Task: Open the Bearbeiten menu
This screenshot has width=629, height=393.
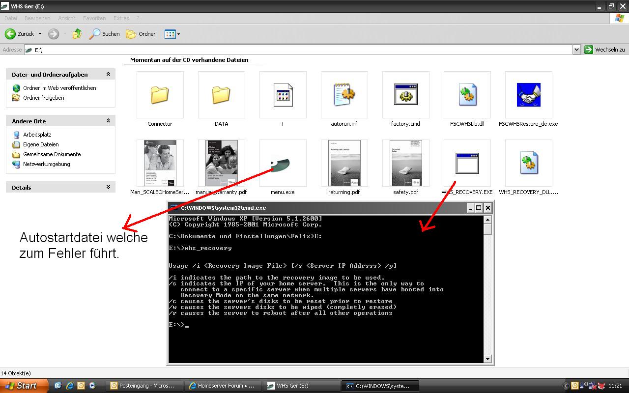Action: [x=37, y=18]
